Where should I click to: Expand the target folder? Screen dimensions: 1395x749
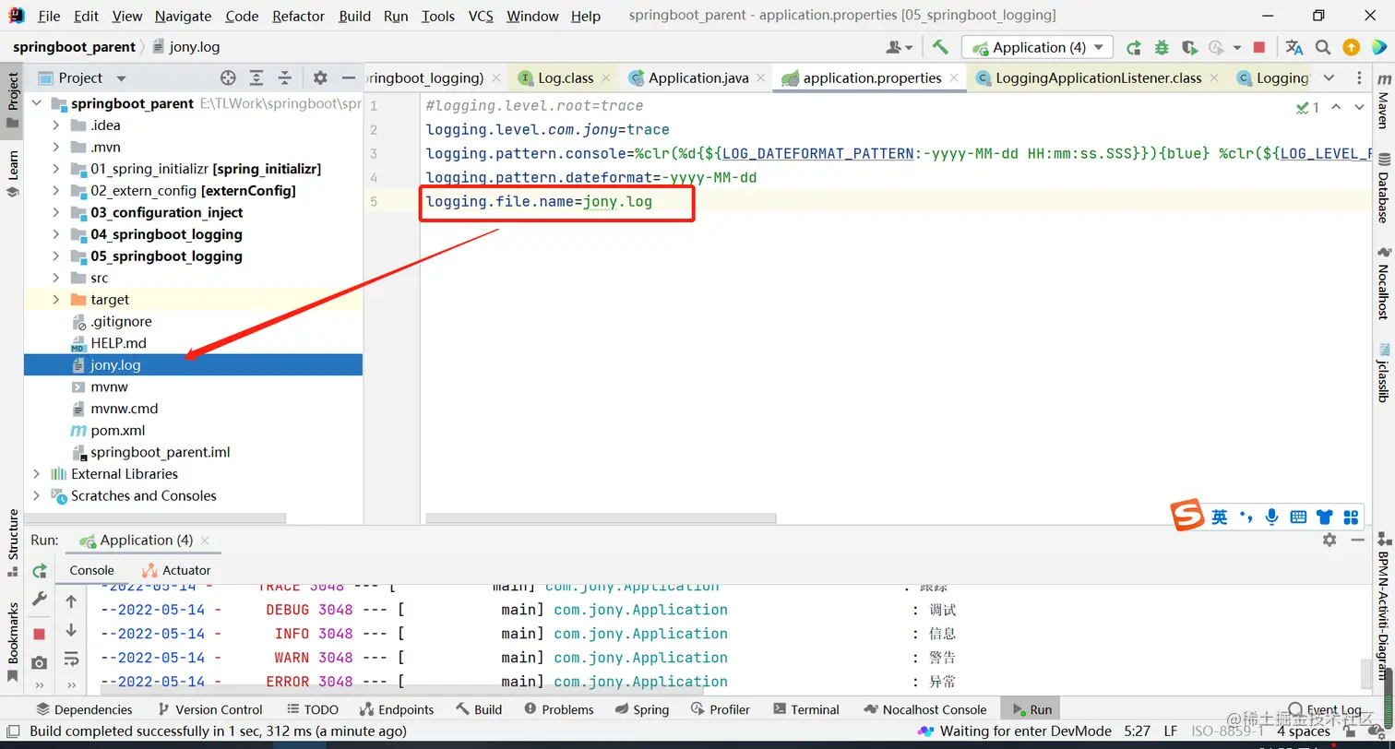[55, 300]
